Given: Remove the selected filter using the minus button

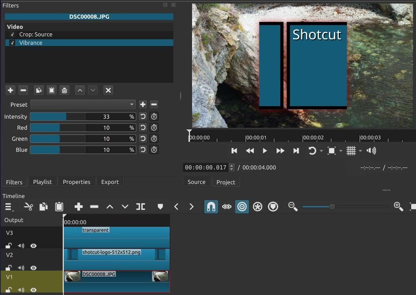Looking at the screenshot, I should [x=23, y=90].
